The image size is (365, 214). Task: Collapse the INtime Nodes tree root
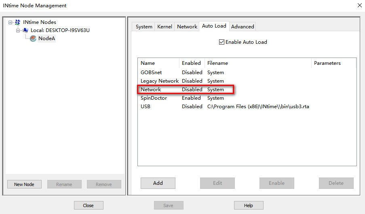pyautogui.click(x=10, y=22)
